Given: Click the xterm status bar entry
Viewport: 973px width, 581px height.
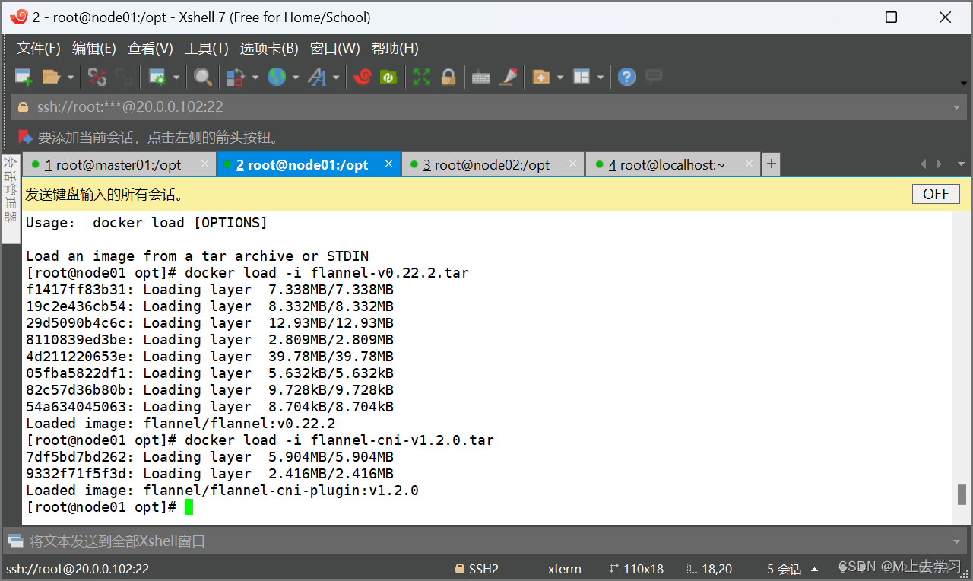Looking at the screenshot, I should (564, 569).
